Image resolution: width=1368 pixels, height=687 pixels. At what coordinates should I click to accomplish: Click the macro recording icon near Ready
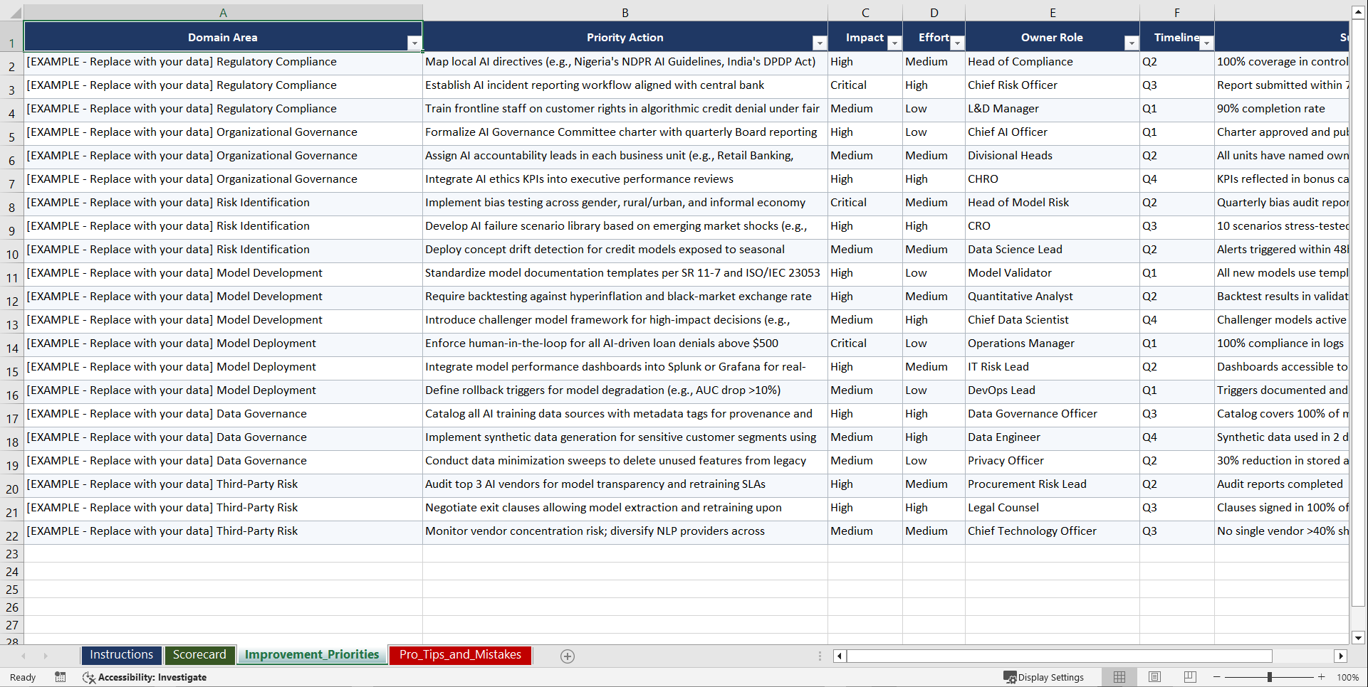[x=61, y=677]
